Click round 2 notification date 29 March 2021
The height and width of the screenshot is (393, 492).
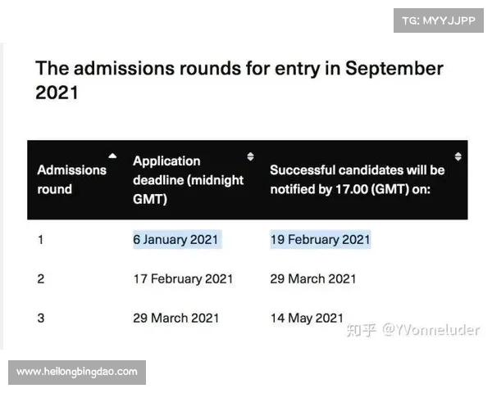click(x=313, y=278)
